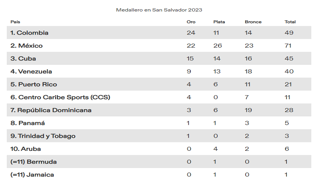The width and height of the screenshot is (320, 178).
Task: Click the 'Plata' column header
Action: click(219, 22)
